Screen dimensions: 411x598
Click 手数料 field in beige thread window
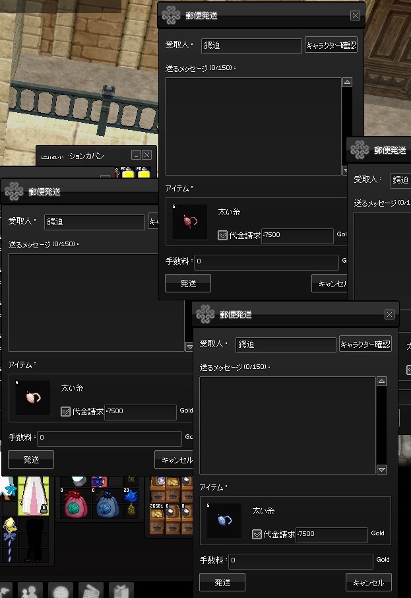[110, 438]
